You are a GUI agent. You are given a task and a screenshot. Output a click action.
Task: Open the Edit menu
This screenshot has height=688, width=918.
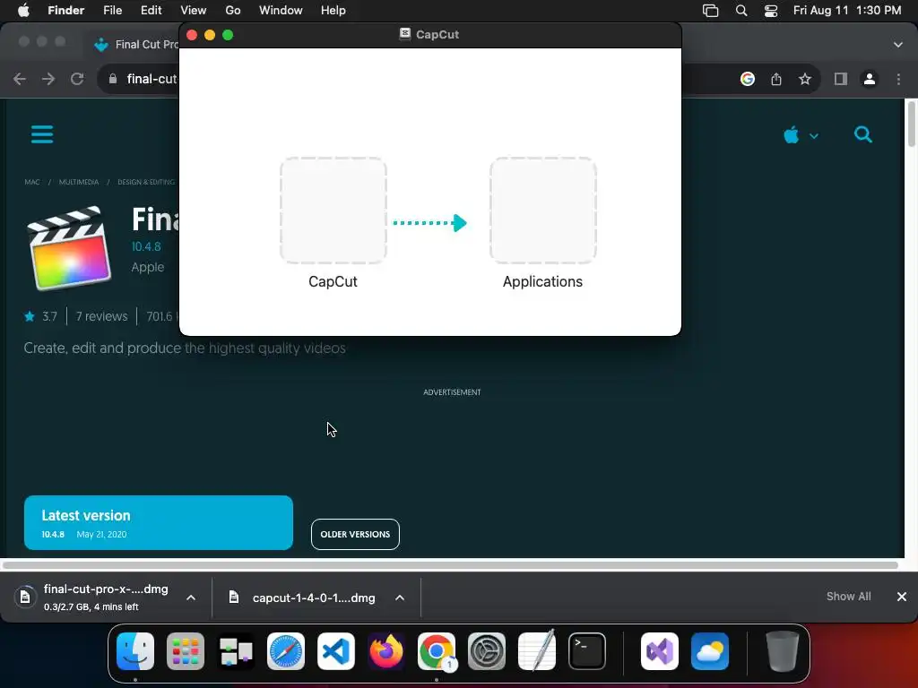pos(151,11)
